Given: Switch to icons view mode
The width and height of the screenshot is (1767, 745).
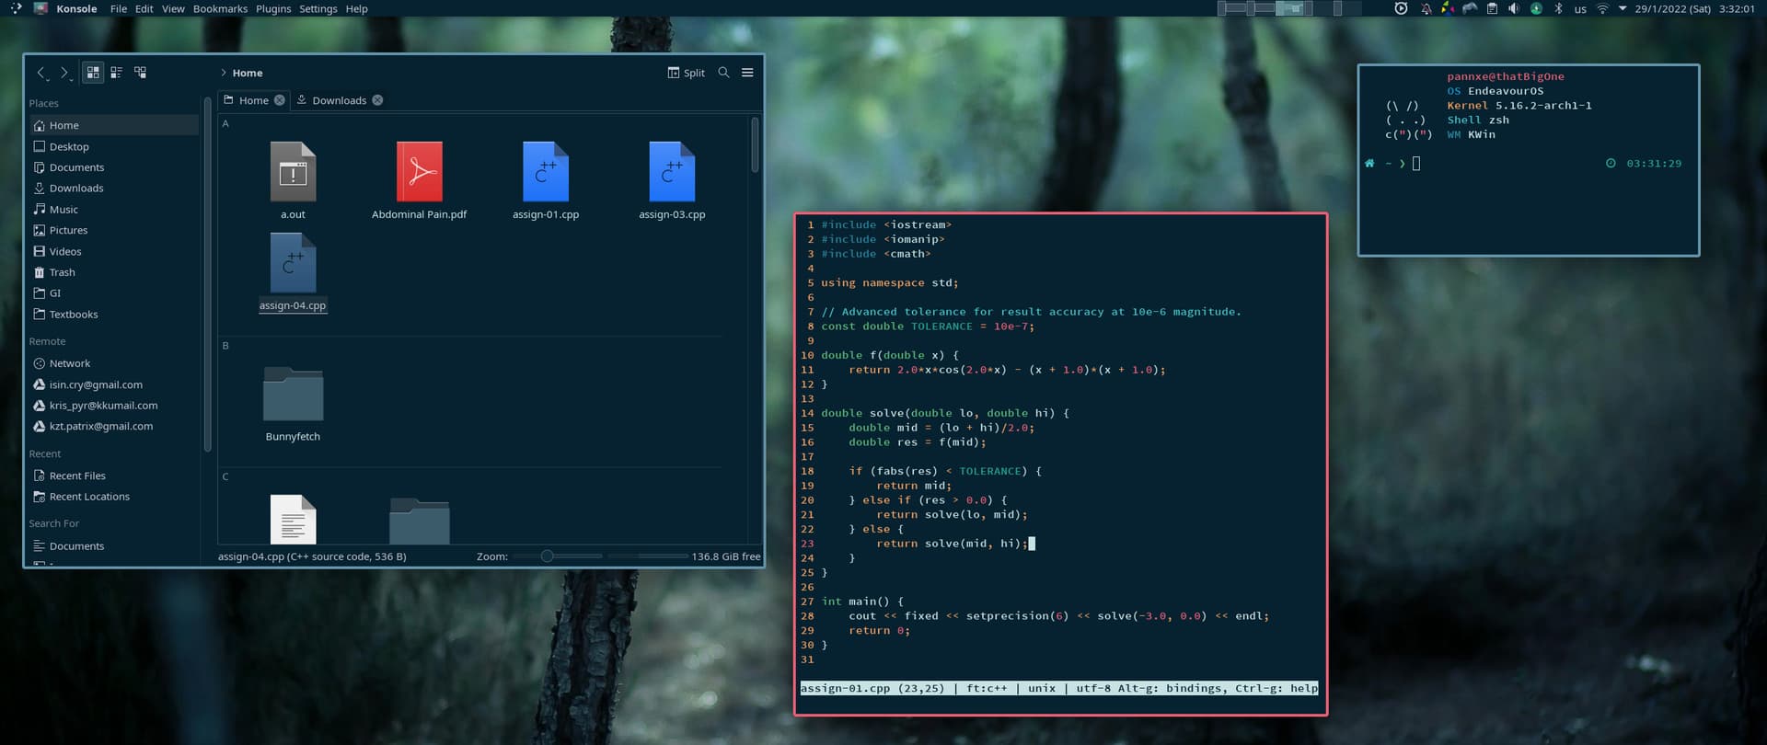Looking at the screenshot, I should click(x=93, y=73).
